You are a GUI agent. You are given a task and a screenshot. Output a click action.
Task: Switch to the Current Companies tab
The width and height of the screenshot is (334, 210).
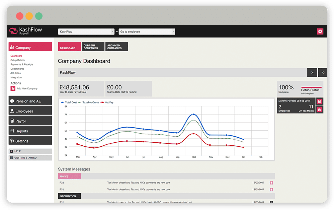coord(93,47)
